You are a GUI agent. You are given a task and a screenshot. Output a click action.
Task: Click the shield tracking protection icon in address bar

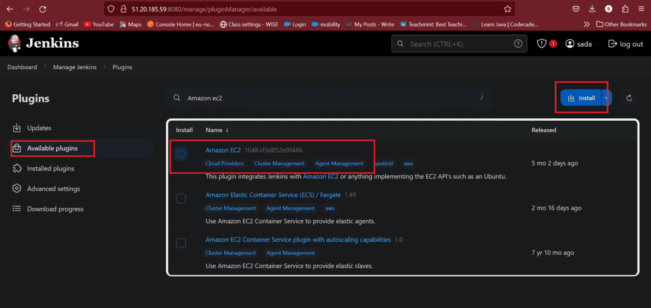point(110,8)
